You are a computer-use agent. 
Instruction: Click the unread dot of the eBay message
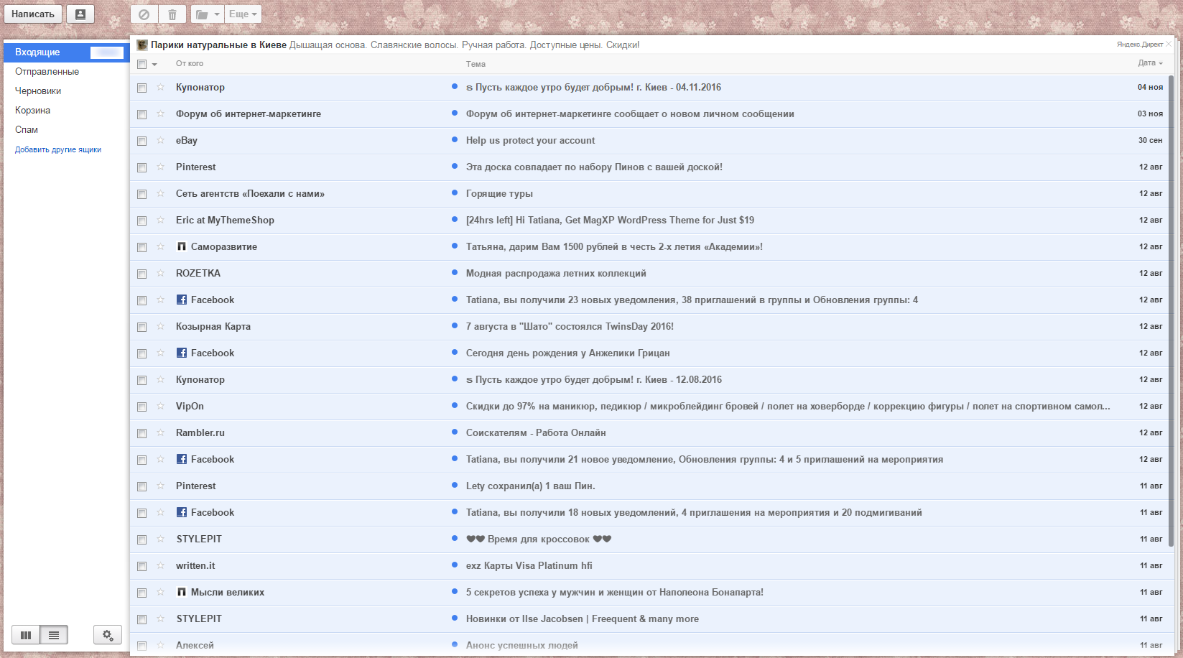[455, 139]
